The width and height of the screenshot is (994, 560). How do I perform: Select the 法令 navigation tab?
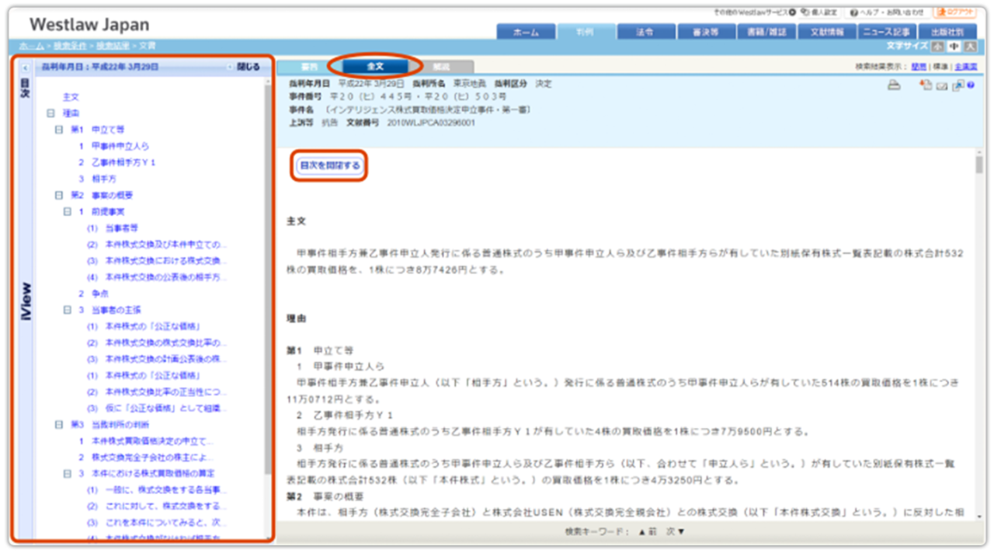coord(643,32)
